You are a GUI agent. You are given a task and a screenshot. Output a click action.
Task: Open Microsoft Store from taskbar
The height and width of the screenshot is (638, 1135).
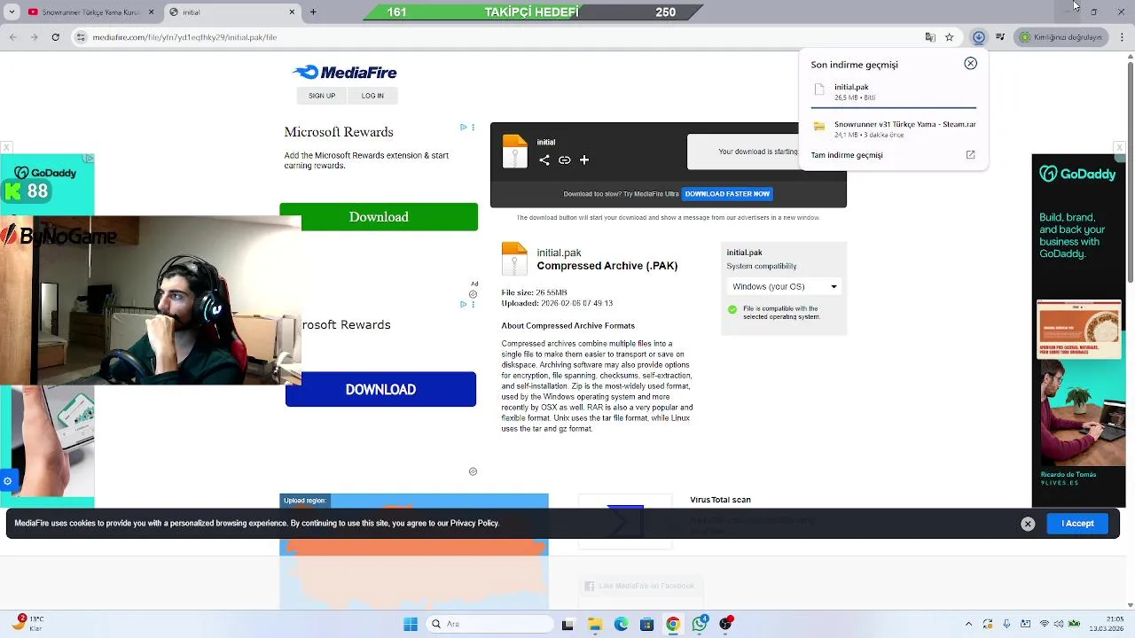646,624
